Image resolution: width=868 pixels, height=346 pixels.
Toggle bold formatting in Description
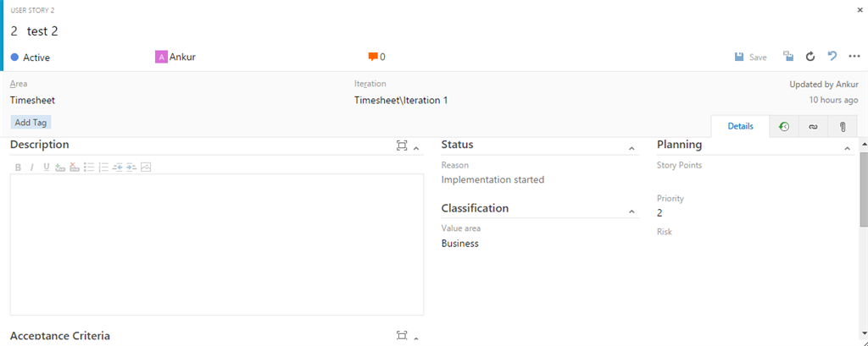(x=18, y=168)
